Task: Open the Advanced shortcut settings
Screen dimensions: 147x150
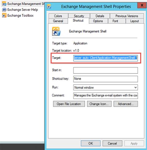Action: click(x=126, y=104)
